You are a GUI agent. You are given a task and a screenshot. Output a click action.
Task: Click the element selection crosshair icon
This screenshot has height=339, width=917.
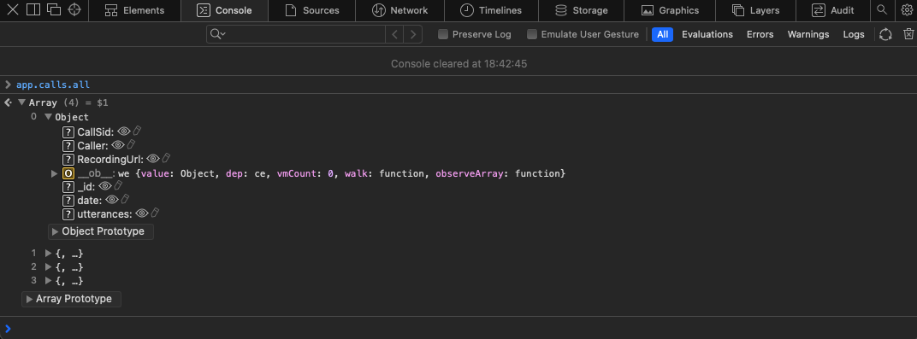[74, 10]
